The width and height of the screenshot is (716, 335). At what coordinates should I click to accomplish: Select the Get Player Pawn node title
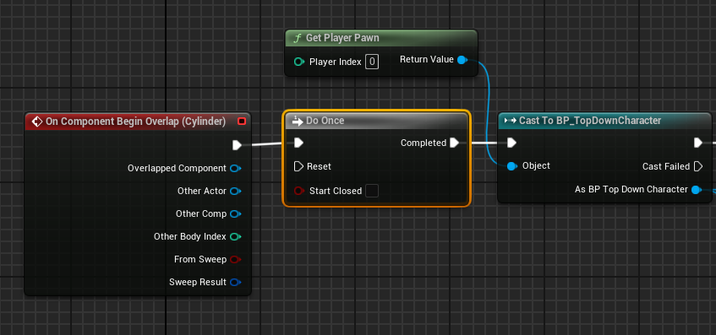pos(342,38)
